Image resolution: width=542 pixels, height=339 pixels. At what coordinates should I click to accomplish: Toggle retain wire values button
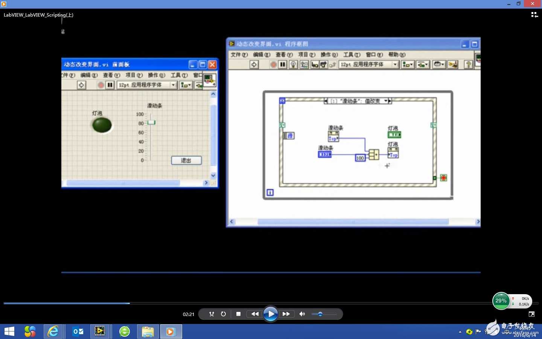[x=304, y=64]
